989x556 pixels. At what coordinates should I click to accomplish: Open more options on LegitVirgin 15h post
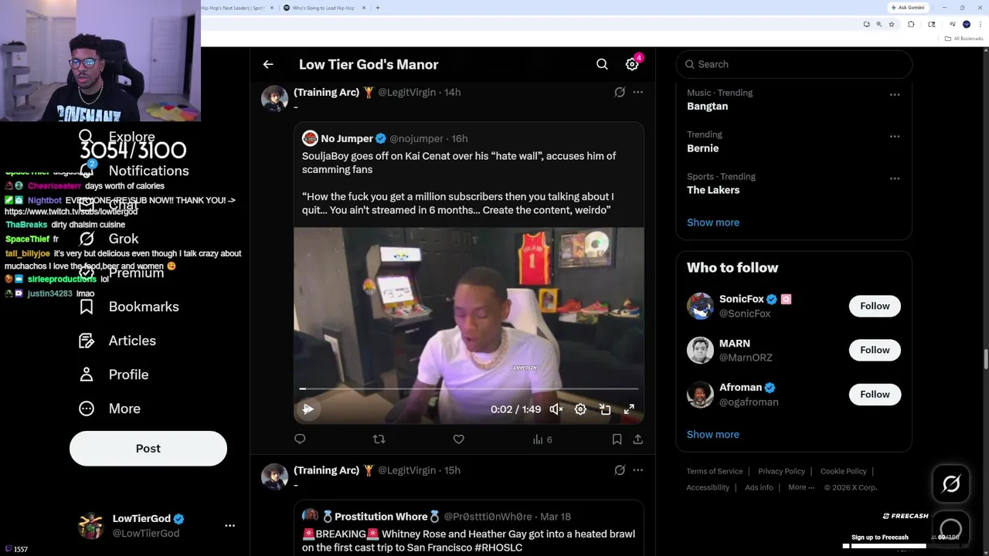(x=638, y=470)
